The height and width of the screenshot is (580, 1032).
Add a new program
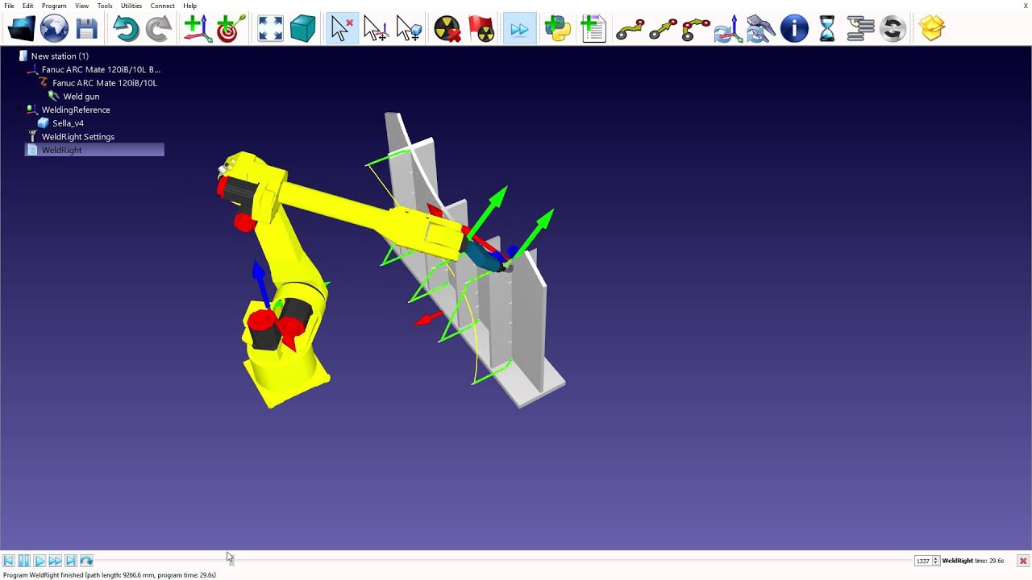593,29
